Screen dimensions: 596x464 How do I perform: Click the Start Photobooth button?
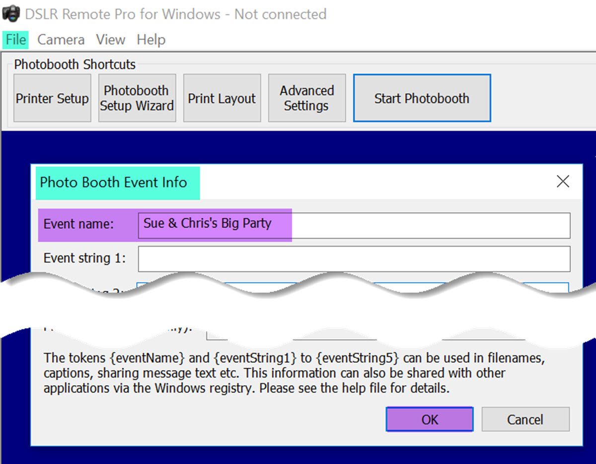click(422, 98)
